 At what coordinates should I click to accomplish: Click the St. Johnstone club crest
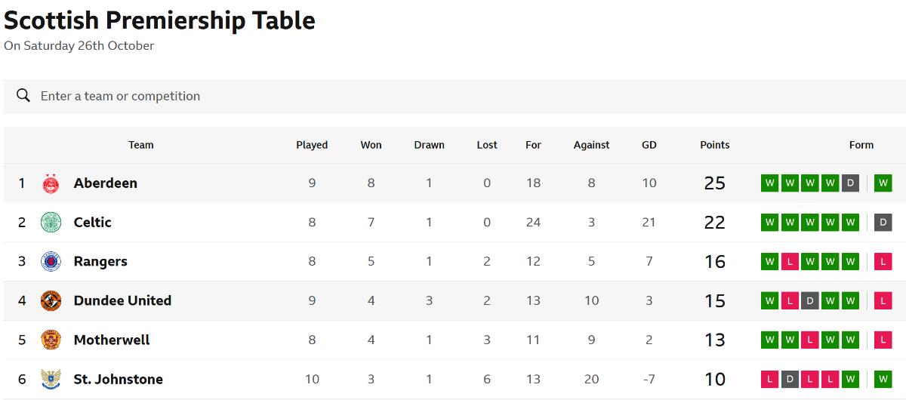tap(51, 379)
